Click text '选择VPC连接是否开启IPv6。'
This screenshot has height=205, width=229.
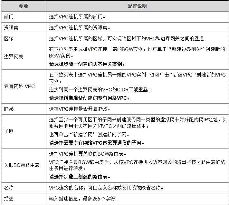click(80, 109)
